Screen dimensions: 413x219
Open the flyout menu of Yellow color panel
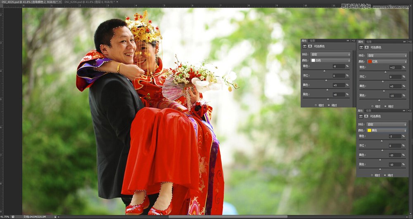click(x=410, y=111)
